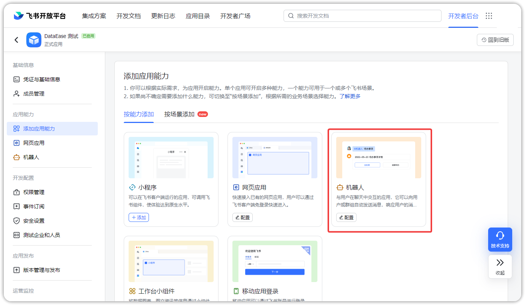Open 网页应用 in the sidebar
This screenshot has width=525, height=305.
tap(52, 143)
